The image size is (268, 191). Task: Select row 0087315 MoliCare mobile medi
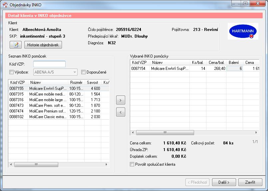[59, 94]
